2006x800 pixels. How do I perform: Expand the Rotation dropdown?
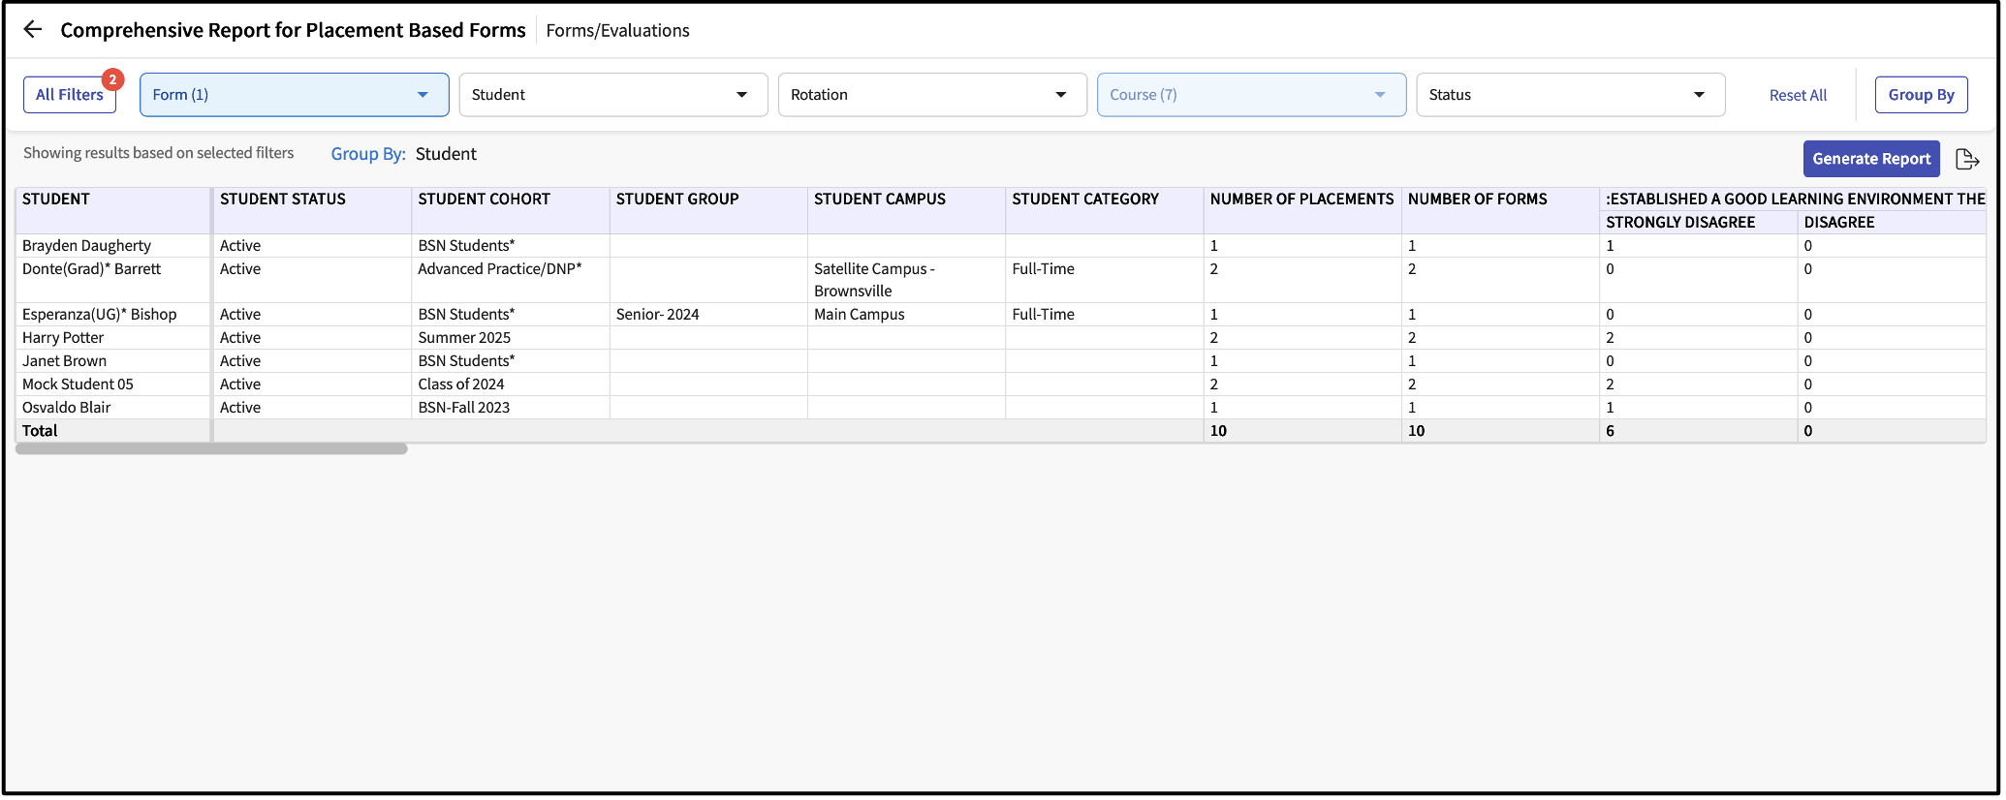tap(931, 95)
